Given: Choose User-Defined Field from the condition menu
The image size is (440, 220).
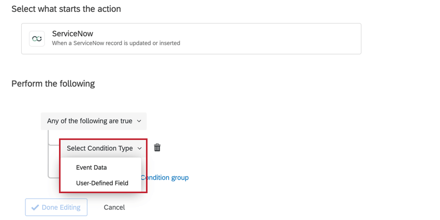Looking at the screenshot, I should point(102,183).
